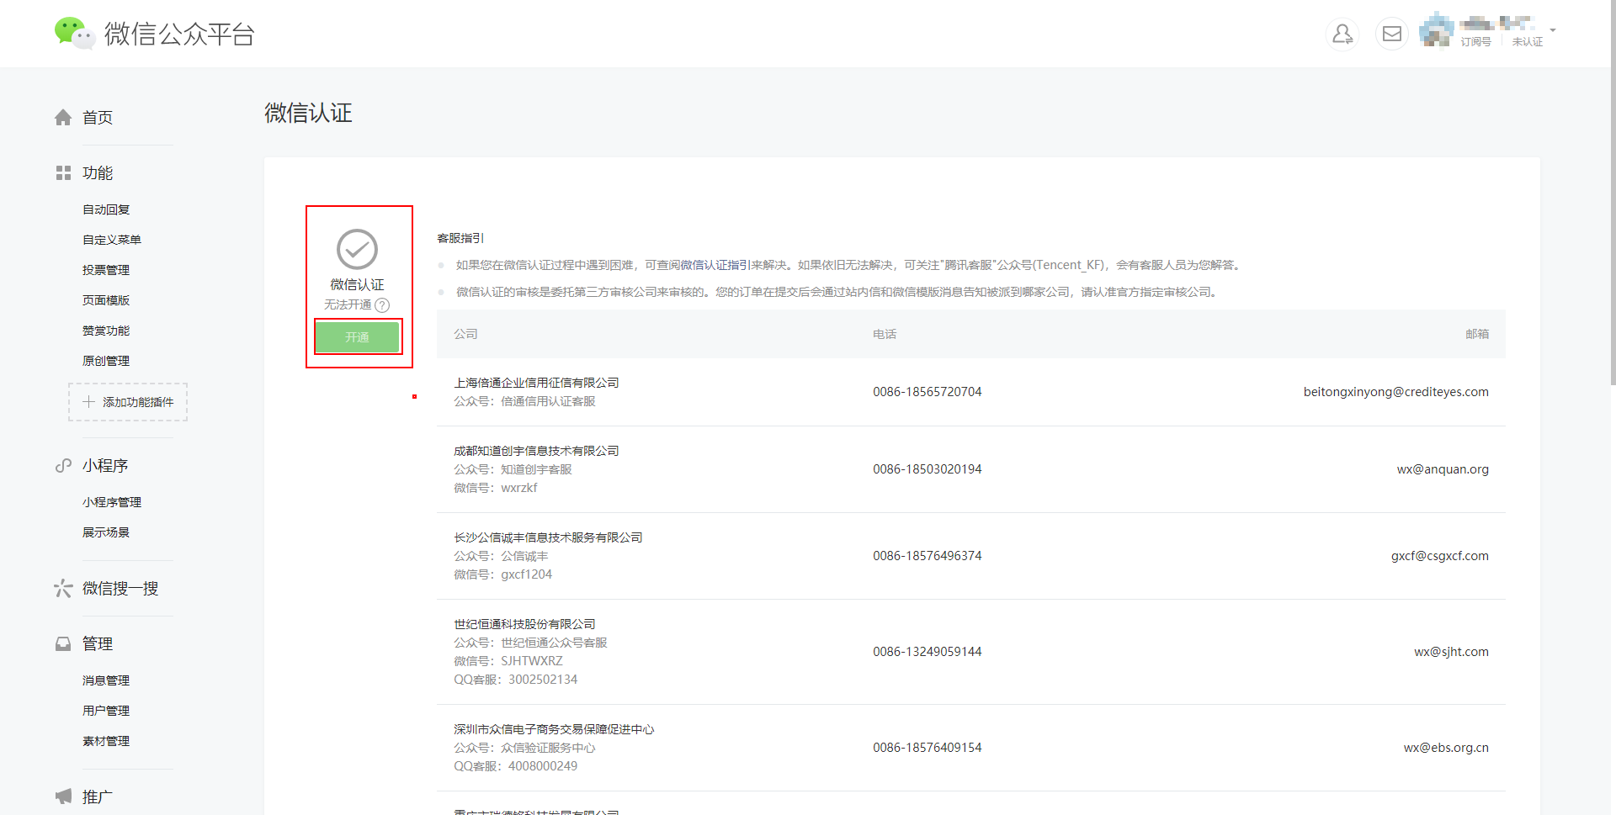Go to 首页 in the sidebar
Screen dimensions: 1616x815
tap(98, 118)
